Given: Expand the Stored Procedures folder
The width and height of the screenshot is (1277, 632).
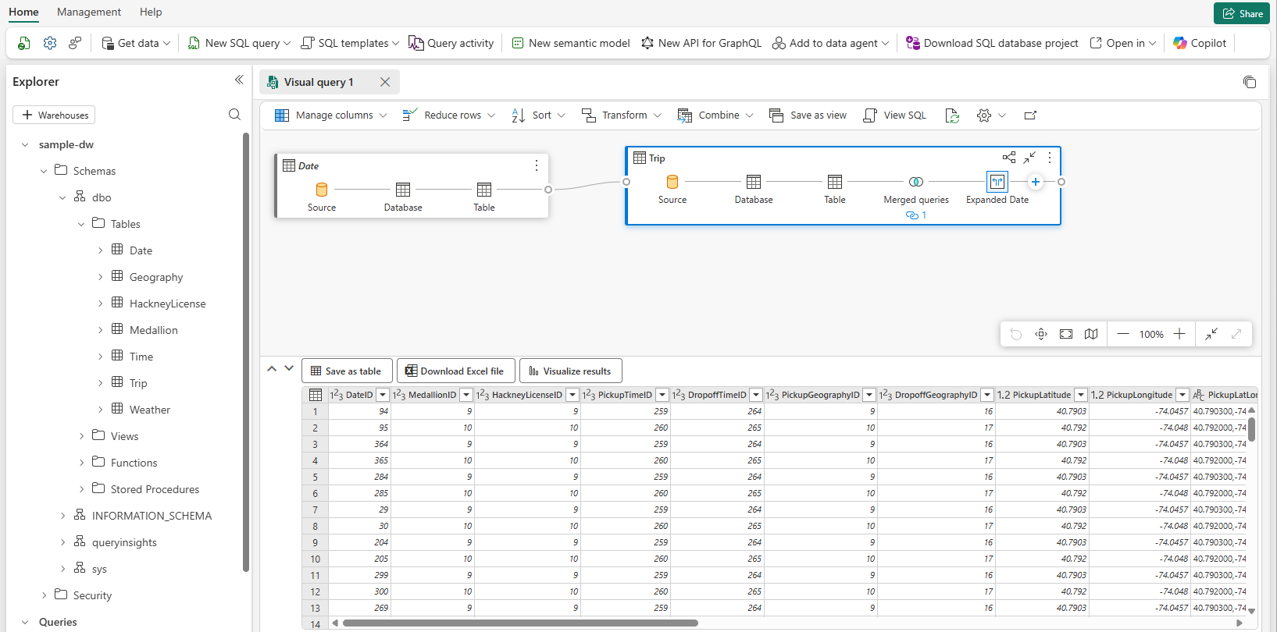Looking at the screenshot, I should (81, 489).
